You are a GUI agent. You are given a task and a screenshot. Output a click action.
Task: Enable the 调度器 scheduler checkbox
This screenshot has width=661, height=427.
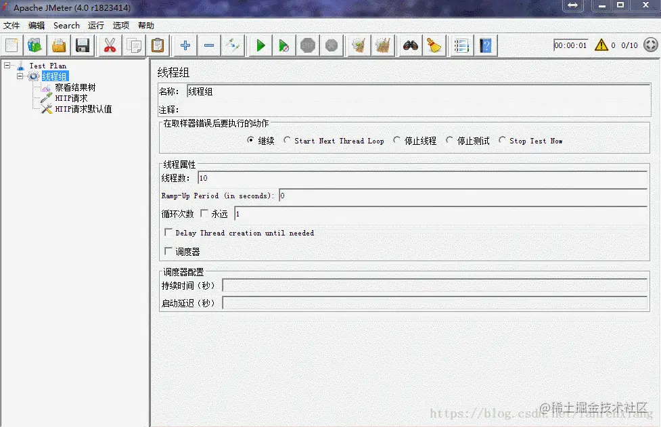point(168,251)
